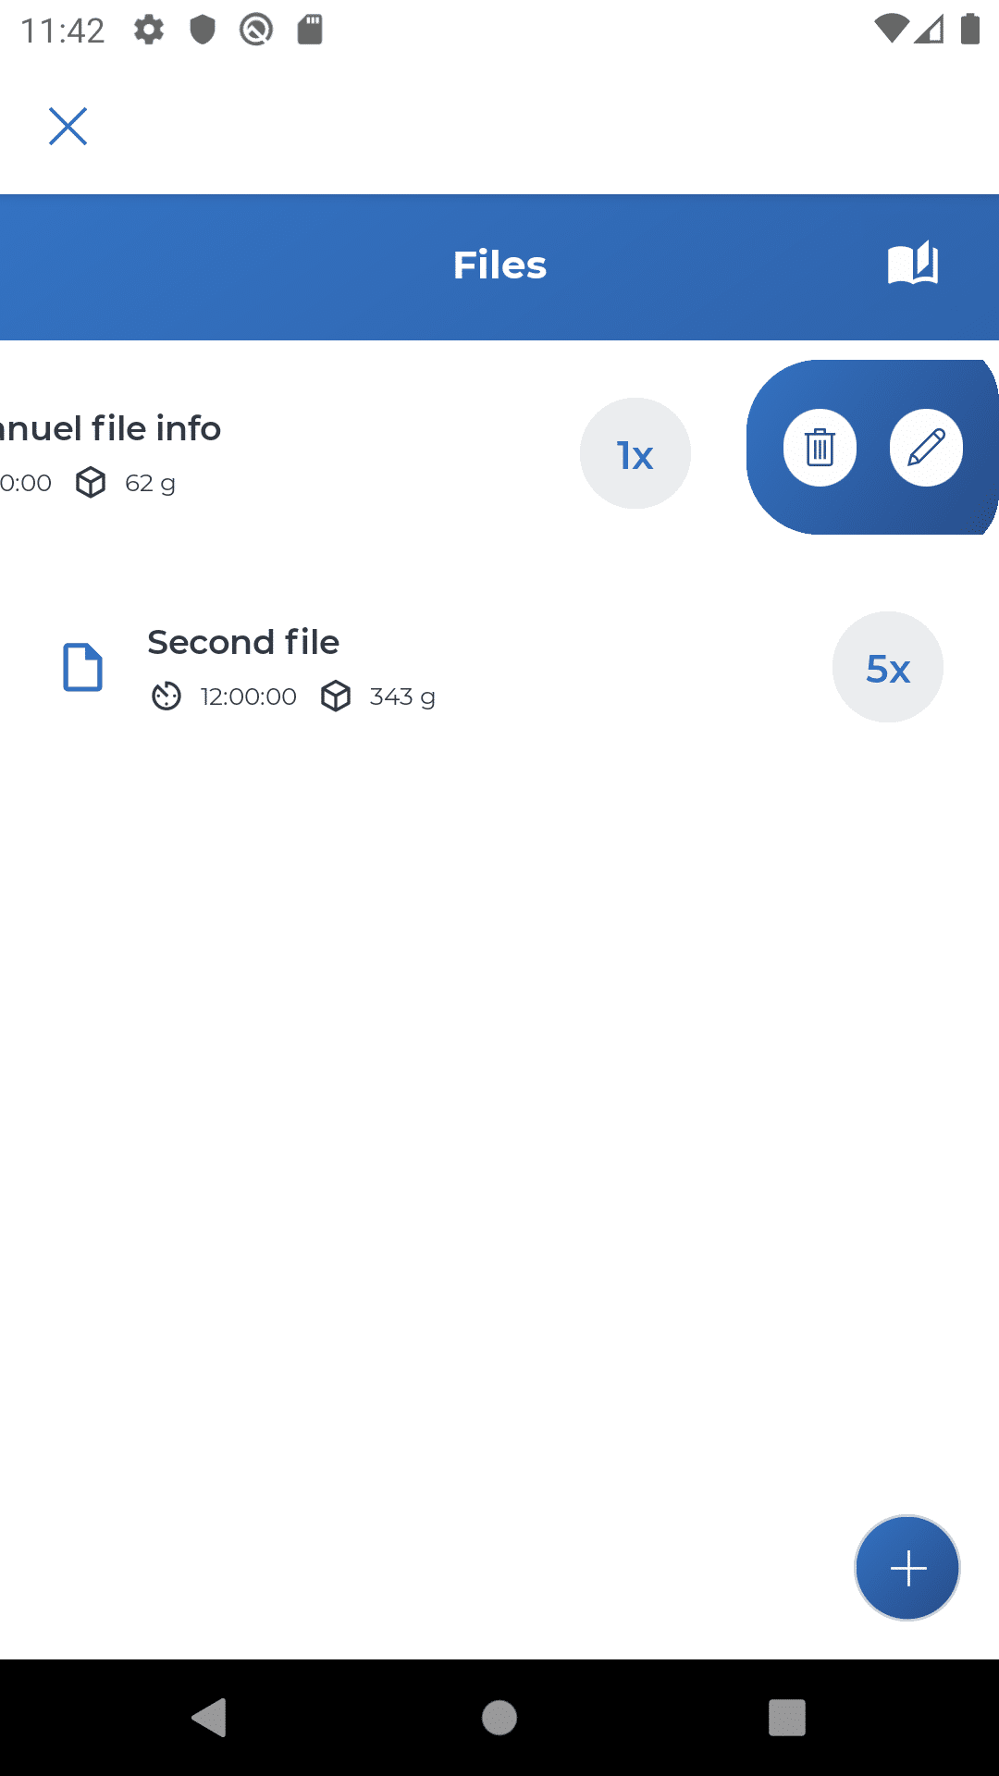Go back with Android back button
Screen dimensions: 999x1776
pyautogui.click(x=210, y=1718)
